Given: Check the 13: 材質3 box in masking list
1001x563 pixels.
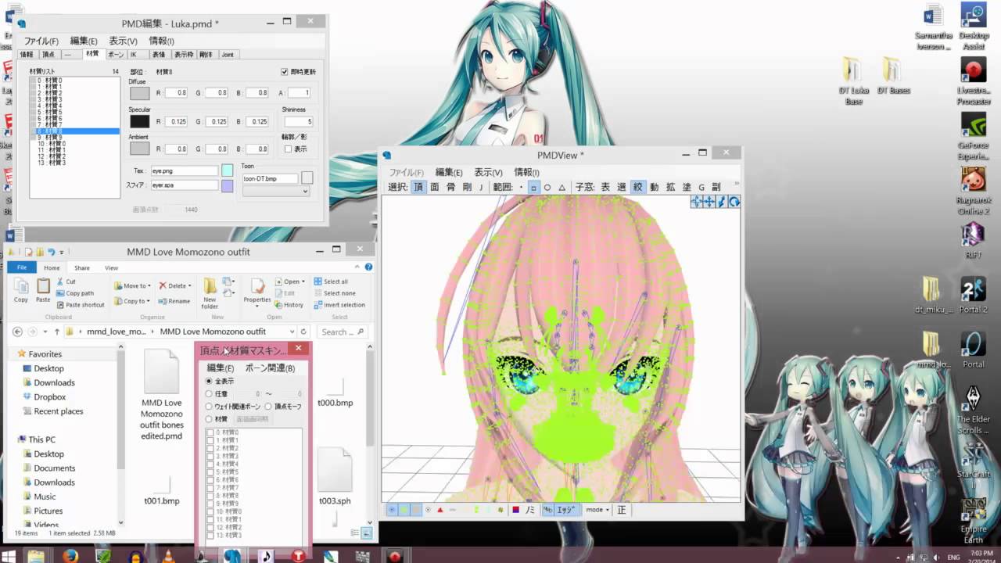Looking at the screenshot, I should coord(210,536).
